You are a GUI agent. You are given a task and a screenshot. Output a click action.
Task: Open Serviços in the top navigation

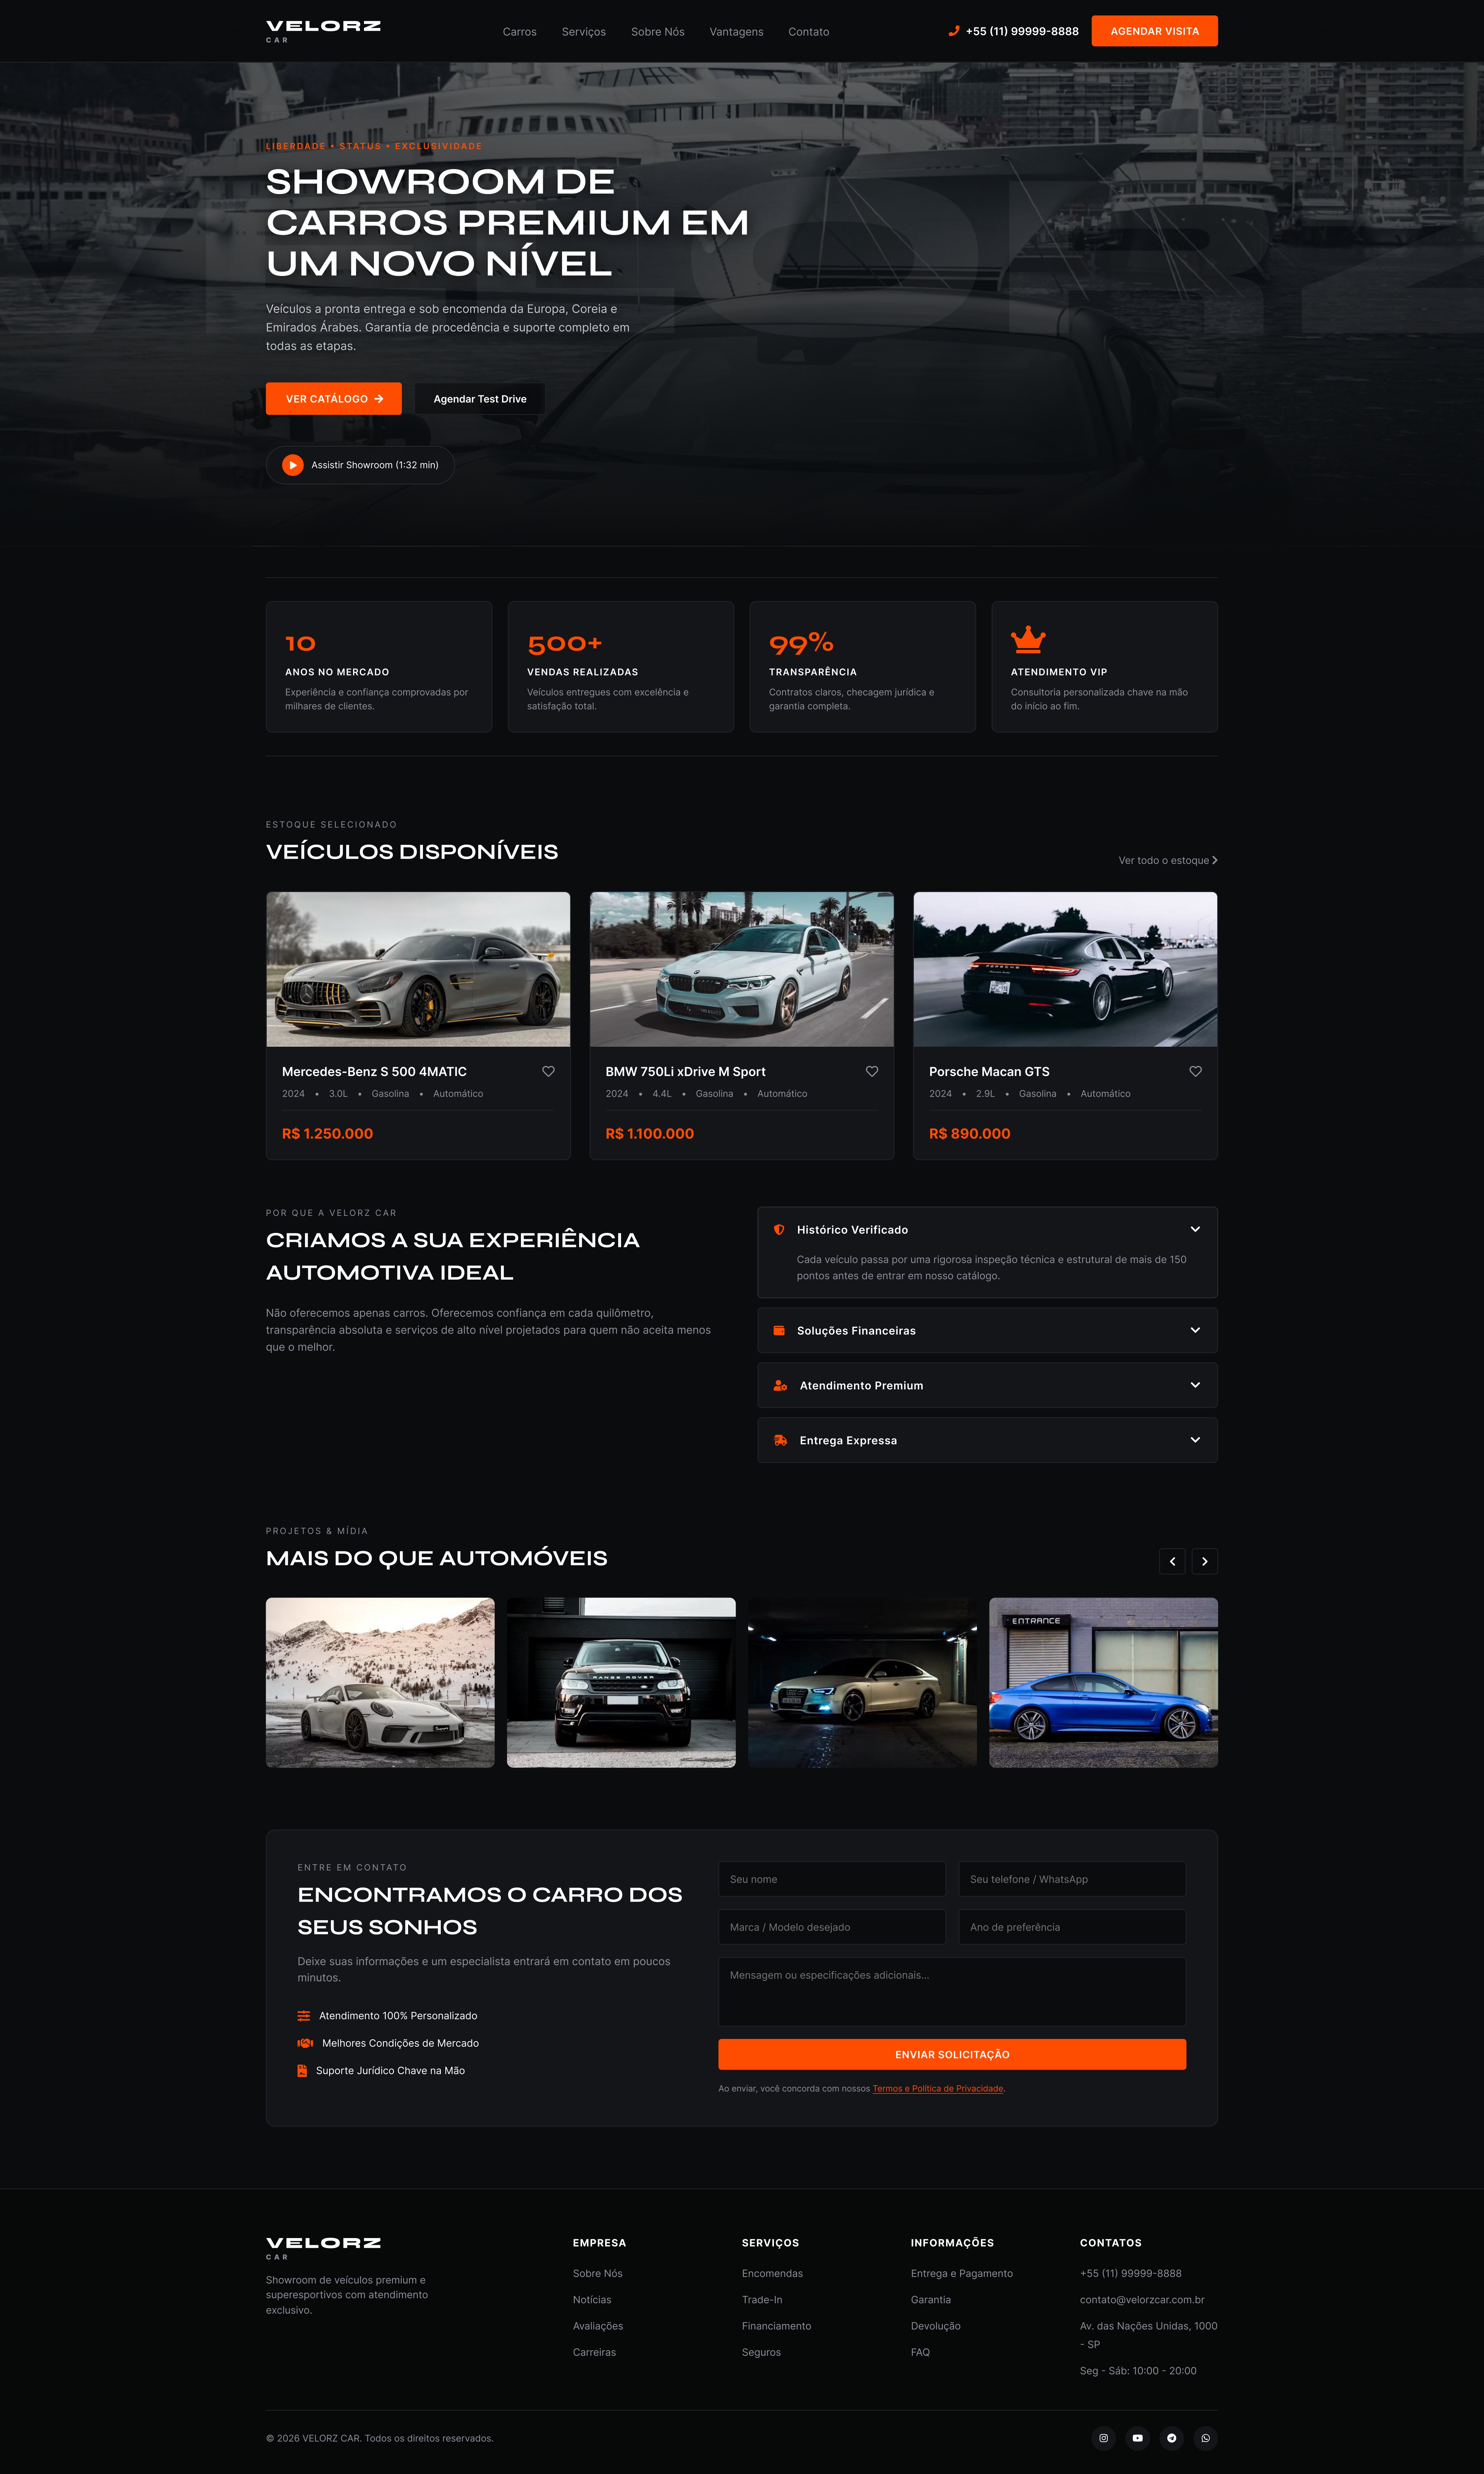point(584,32)
